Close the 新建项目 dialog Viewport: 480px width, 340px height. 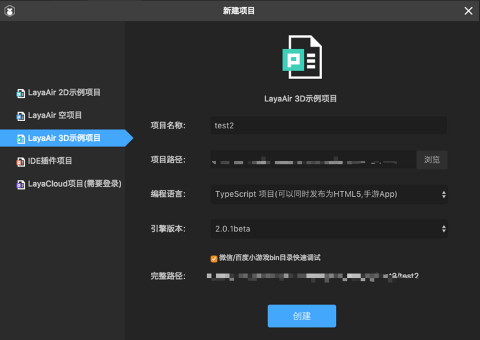click(x=469, y=11)
